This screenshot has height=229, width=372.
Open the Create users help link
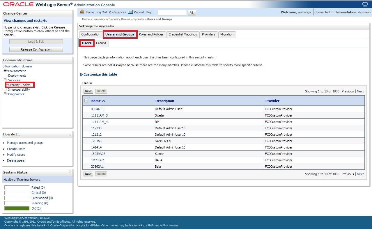tap(16, 149)
